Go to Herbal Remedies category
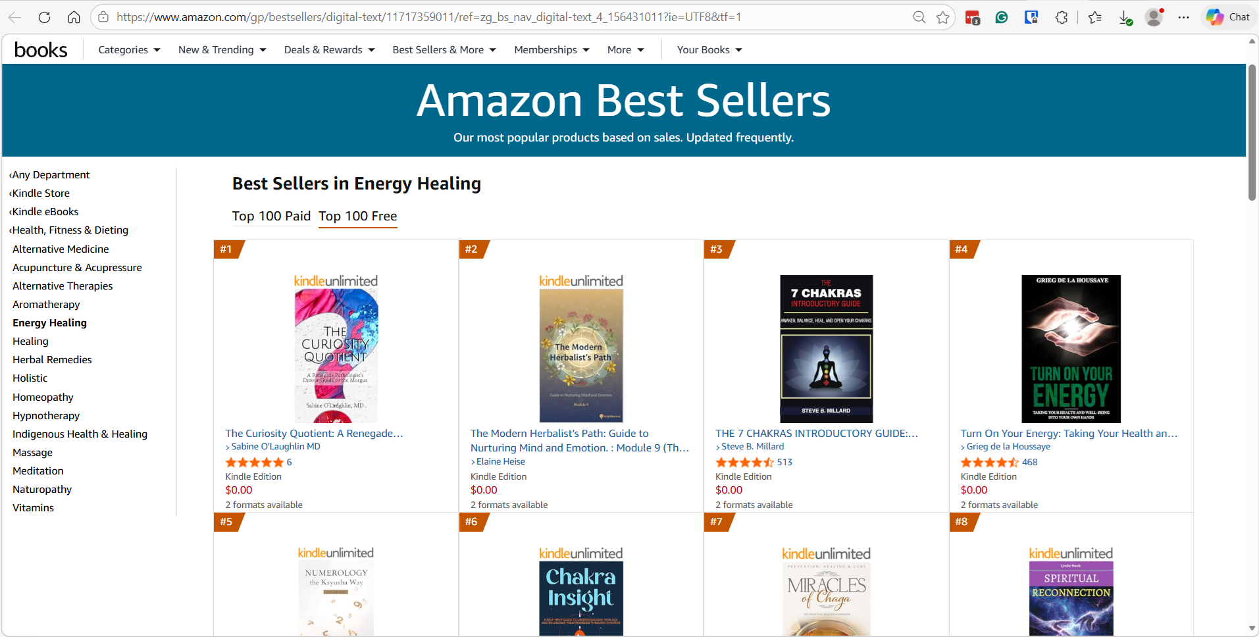This screenshot has width=1259, height=637. [x=52, y=360]
